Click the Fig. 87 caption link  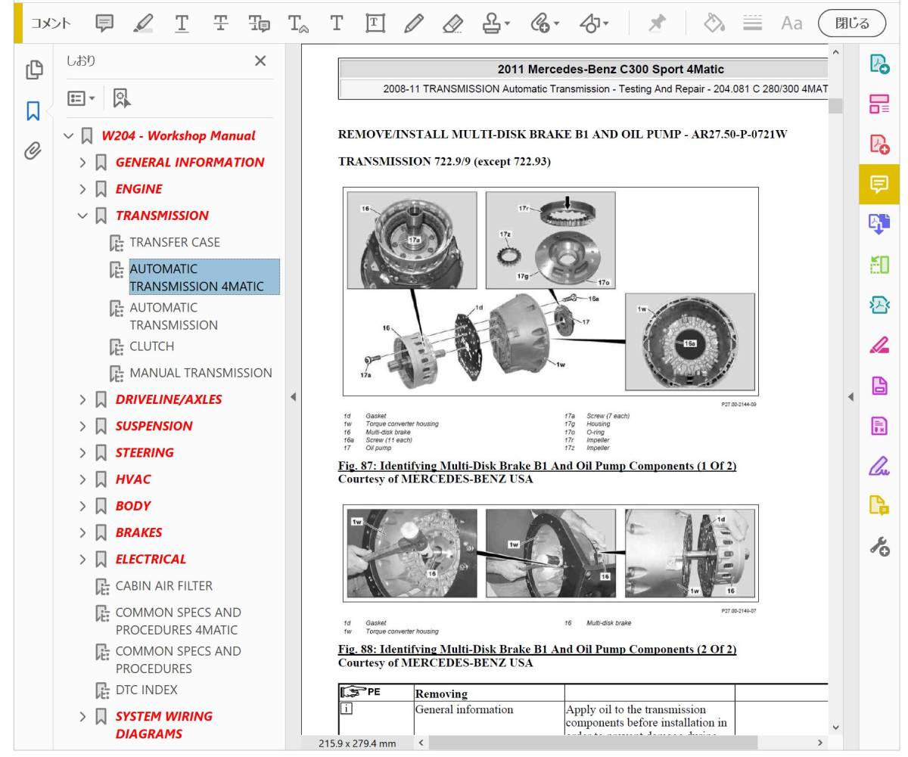[537, 466]
